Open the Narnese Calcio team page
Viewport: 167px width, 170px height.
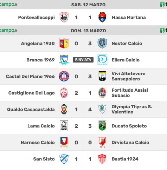click(38, 143)
